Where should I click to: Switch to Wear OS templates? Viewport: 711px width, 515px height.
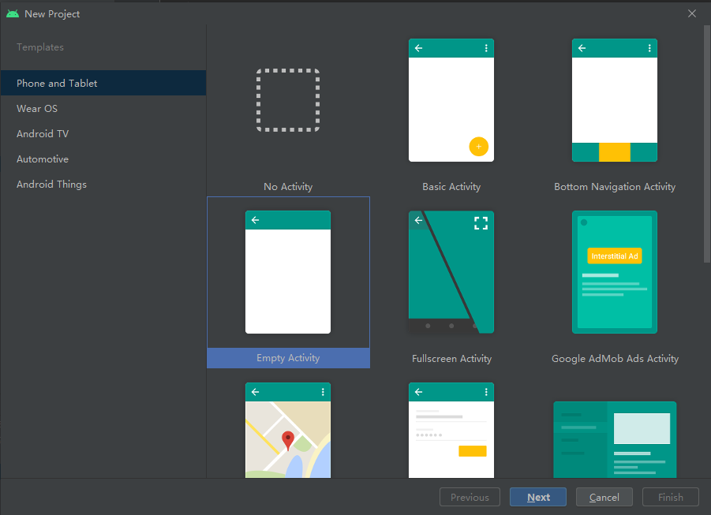[x=103, y=108]
